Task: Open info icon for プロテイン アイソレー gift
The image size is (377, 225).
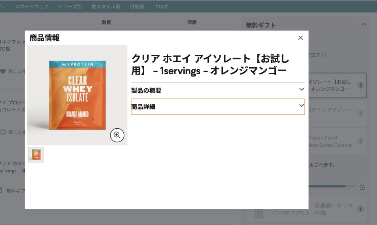Action: (x=361, y=113)
